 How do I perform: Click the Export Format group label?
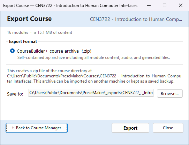click(x=23, y=41)
